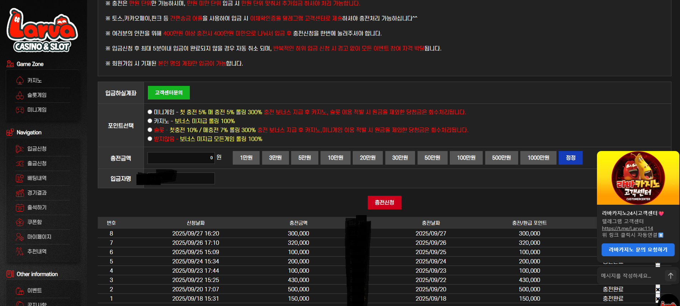Go to 마이페이지 in the navigation menu
Screen dimensions: 680x306
39,237
